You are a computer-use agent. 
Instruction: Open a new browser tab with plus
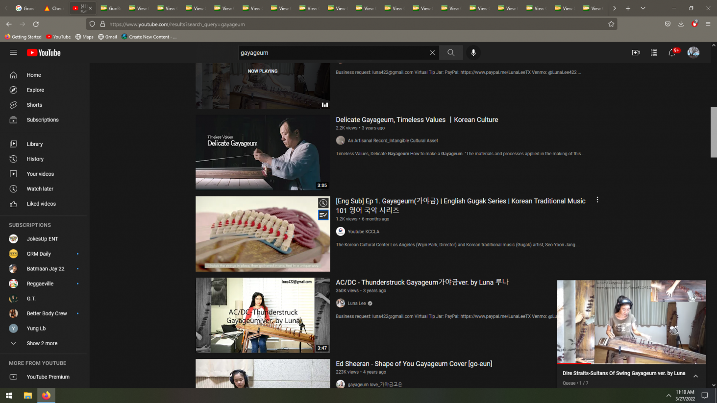click(628, 8)
